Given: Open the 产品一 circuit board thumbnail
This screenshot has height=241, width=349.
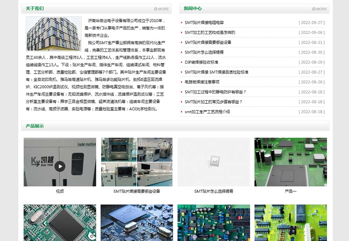Looking at the screenshot, I should tap(290, 162).
